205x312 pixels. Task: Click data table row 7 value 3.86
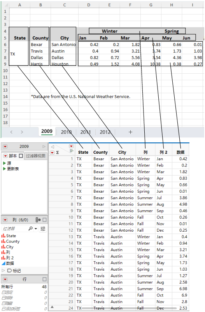(183, 198)
